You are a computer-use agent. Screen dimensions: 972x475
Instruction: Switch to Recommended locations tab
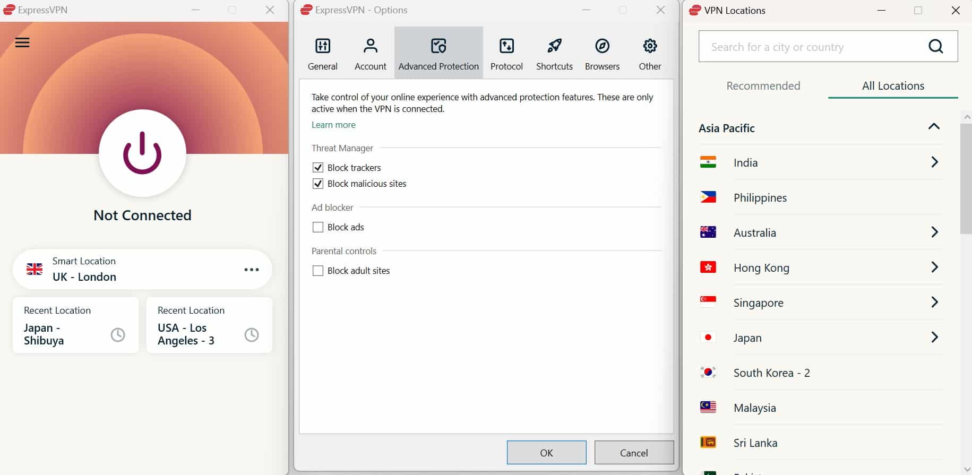(763, 86)
